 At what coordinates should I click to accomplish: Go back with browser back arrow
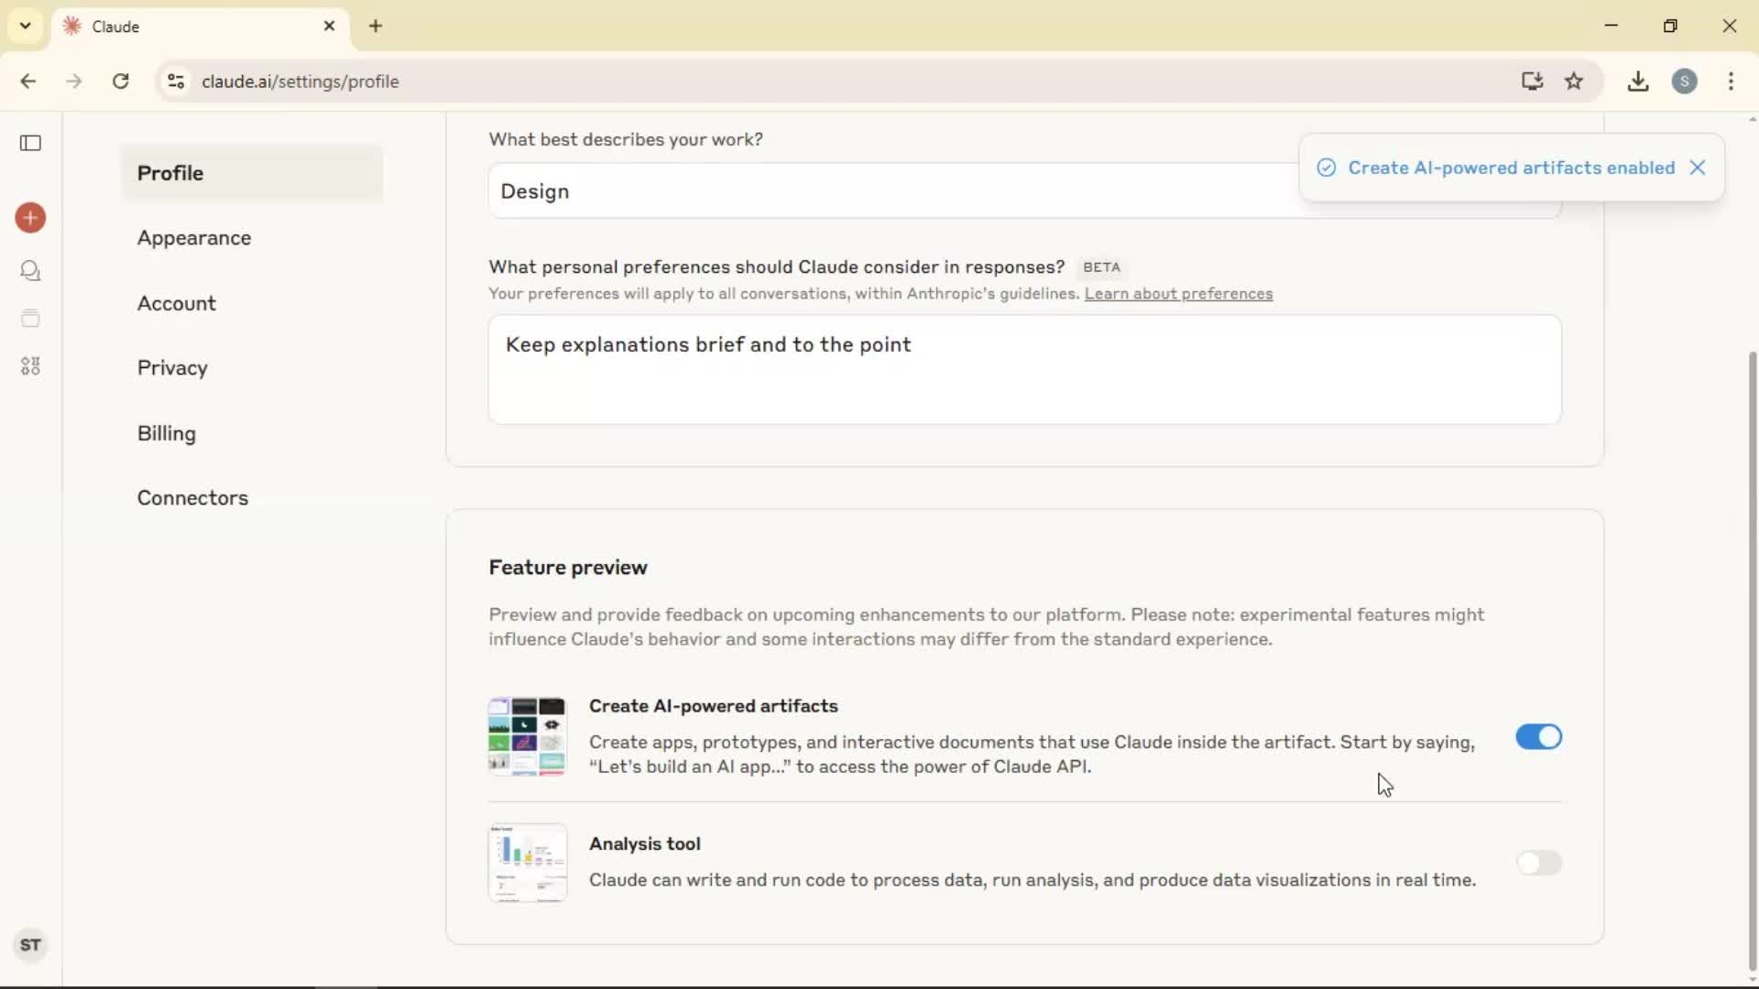click(x=28, y=82)
